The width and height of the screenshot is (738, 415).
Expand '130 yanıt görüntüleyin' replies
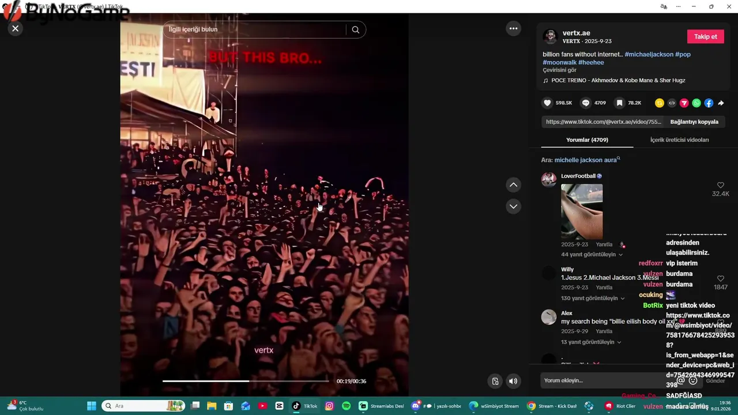pos(593,299)
